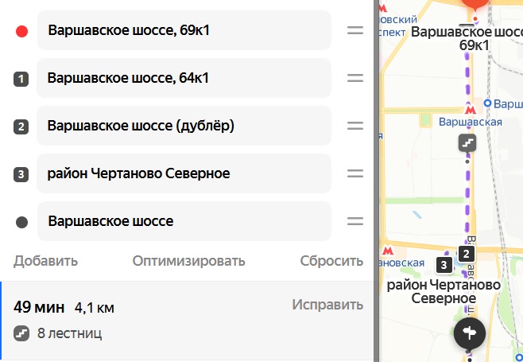The width and height of the screenshot is (523, 362).
Task: Edit the район Чертаново Северное field
Action: tap(183, 174)
